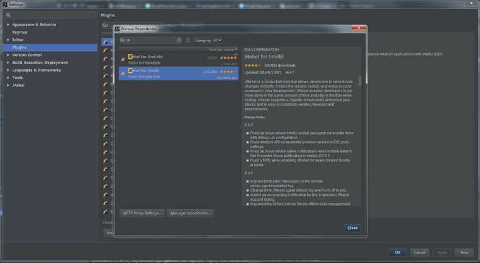Select JRebel for Android plugin
Viewport: 480px width, 263px height.
click(178, 60)
